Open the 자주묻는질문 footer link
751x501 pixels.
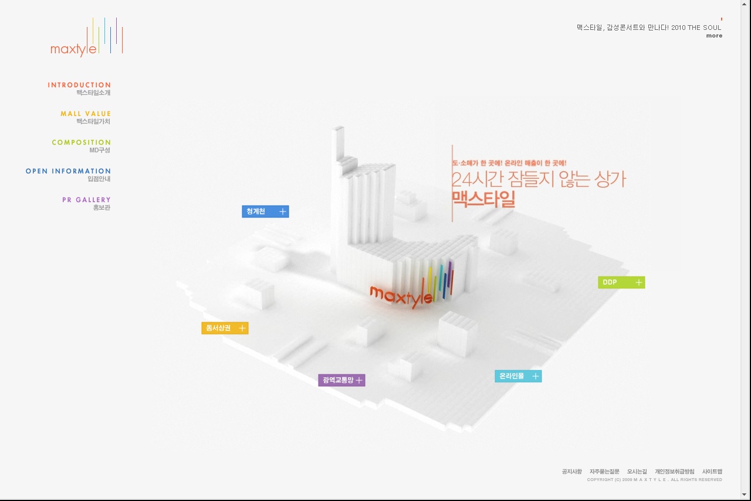click(x=604, y=472)
